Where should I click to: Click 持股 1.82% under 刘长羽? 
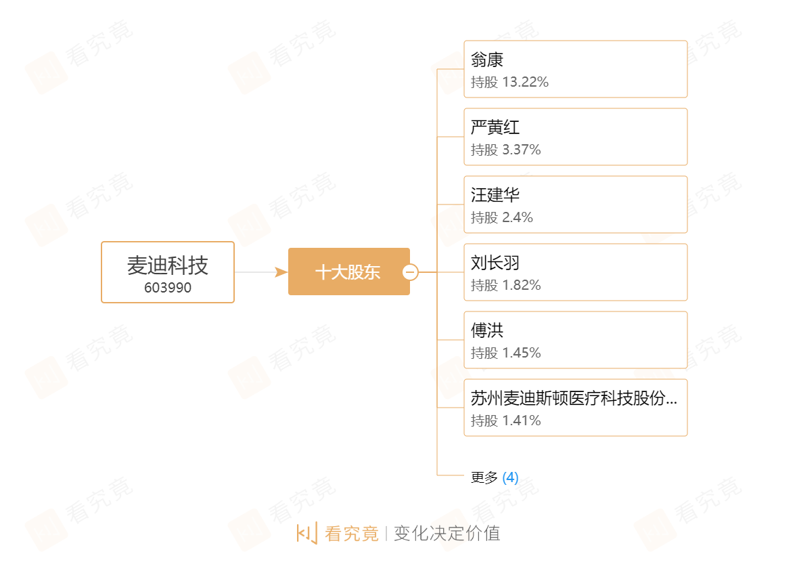point(506,285)
